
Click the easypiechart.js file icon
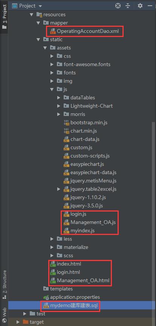(x=66, y=164)
